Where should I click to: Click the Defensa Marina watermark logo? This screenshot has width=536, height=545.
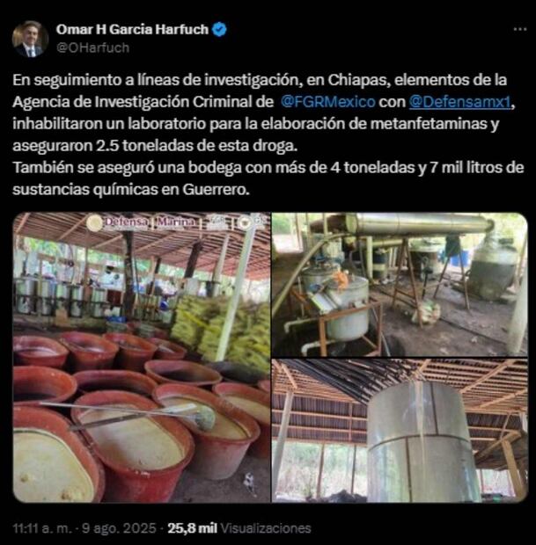[143, 222]
